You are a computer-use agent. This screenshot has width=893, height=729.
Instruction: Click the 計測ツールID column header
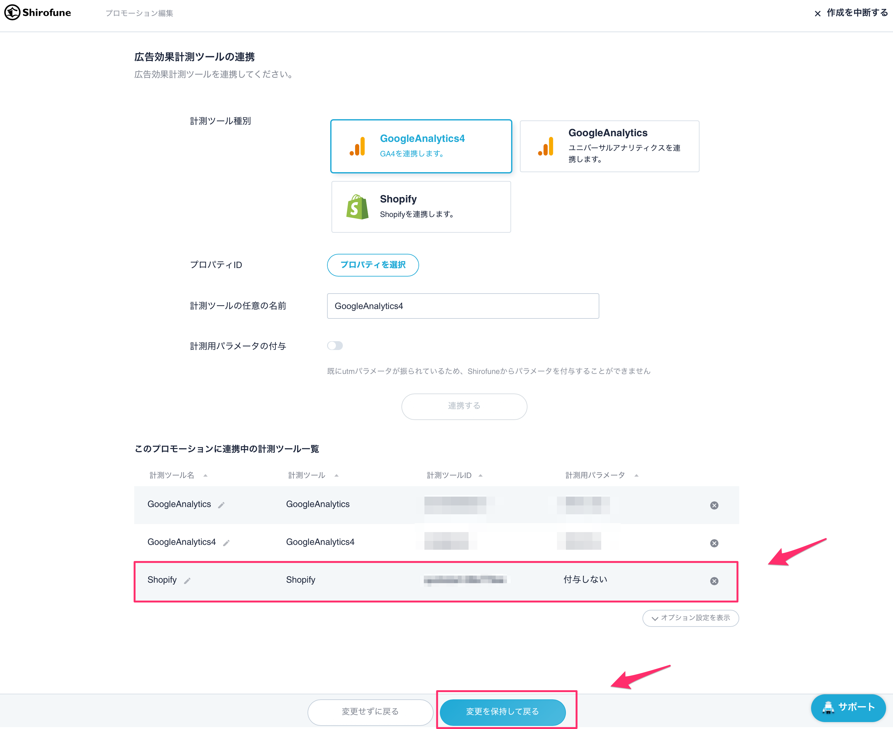(x=449, y=475)
